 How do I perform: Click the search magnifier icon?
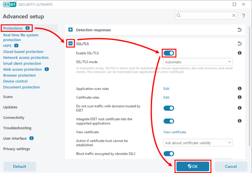pos(178,15)
